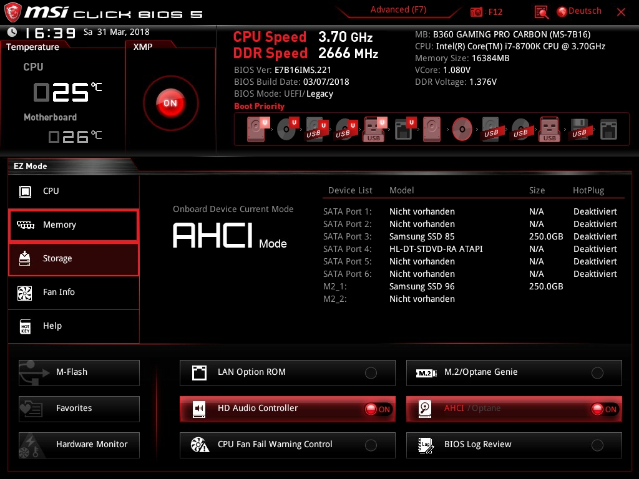The image size is (639, 479).
Task: Open the Memory section
Action: tap(74, 225)
